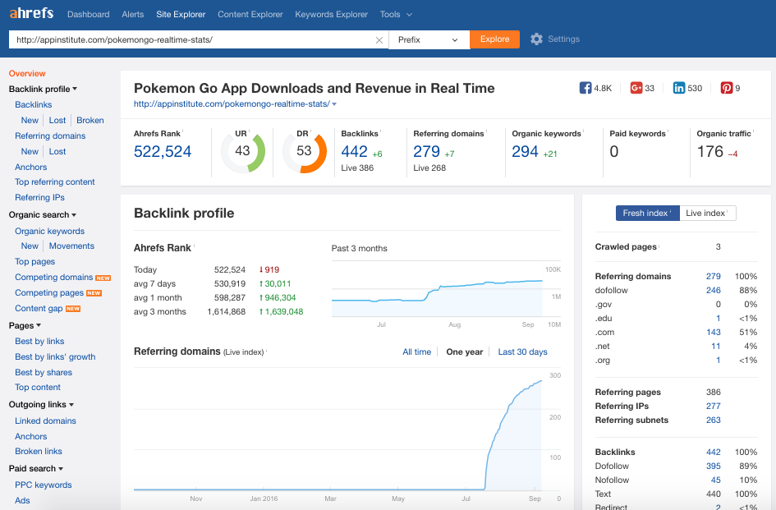Click dofollow referring domains 246
Screen dimensions: 776x510
click(x=713, y=291)
